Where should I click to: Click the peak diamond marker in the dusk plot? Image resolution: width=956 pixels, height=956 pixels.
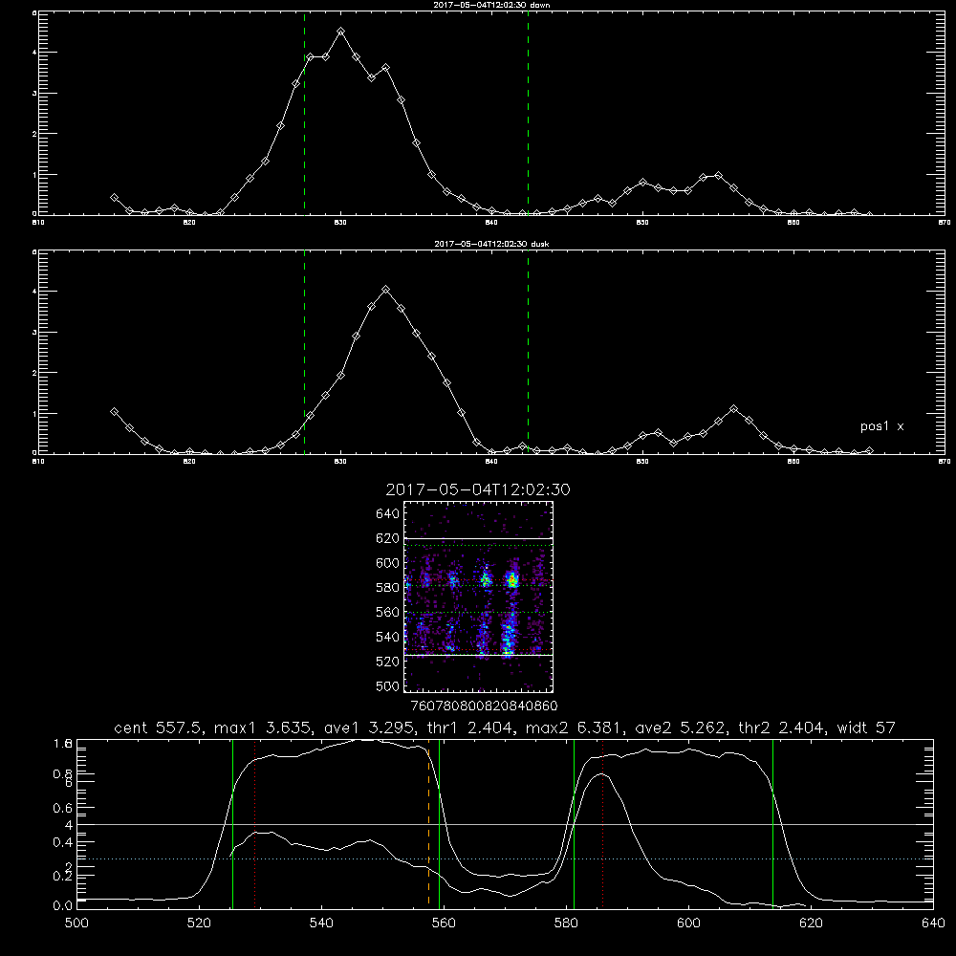(385, 290)
